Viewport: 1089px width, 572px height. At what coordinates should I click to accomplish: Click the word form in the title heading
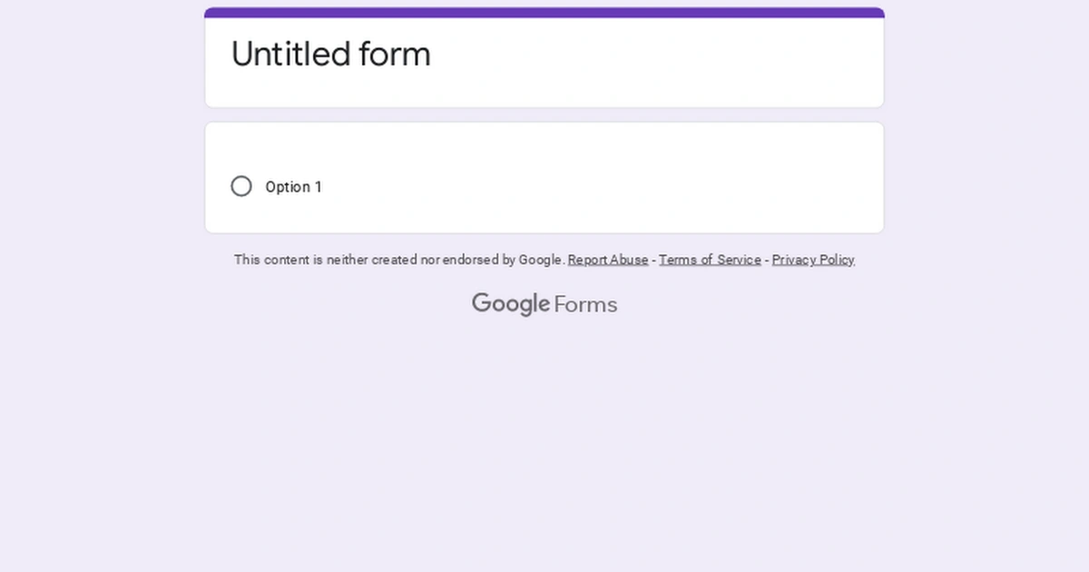pyautogui.click(x=395, y=54)
